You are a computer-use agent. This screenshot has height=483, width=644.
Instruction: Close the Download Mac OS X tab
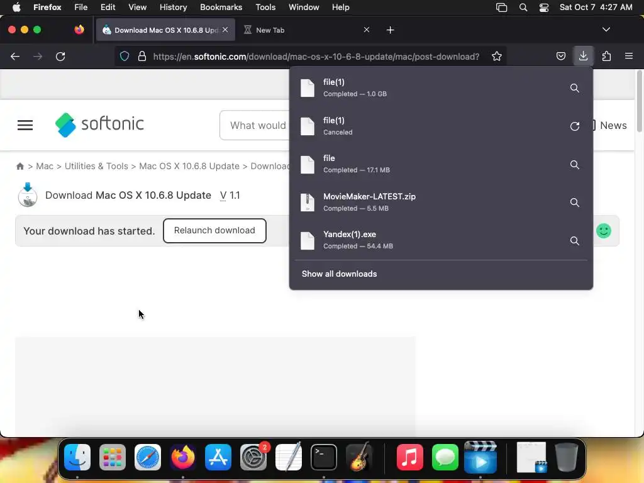tap(225, 30)
